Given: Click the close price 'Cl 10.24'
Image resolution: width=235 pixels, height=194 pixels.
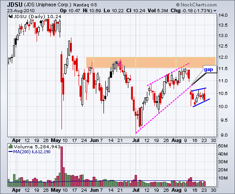Looking at the screenshot, I should (x=136, y=11).
